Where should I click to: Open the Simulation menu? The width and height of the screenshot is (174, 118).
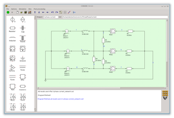click(22, 9)
